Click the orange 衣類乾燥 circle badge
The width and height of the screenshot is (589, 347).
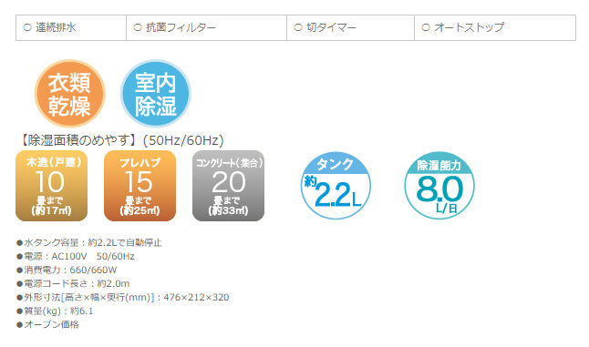tap(70, 94)
